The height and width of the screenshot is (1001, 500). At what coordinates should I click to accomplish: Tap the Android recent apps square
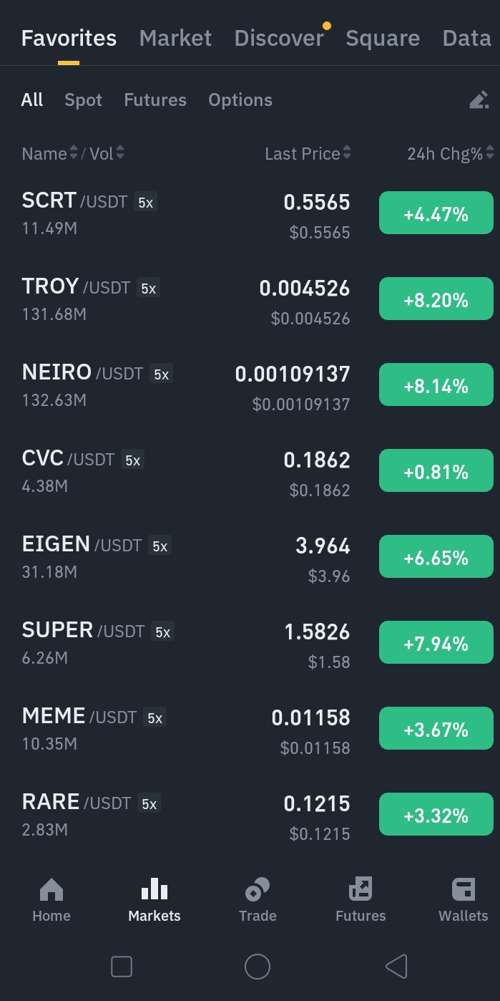(x=122, y=967)
